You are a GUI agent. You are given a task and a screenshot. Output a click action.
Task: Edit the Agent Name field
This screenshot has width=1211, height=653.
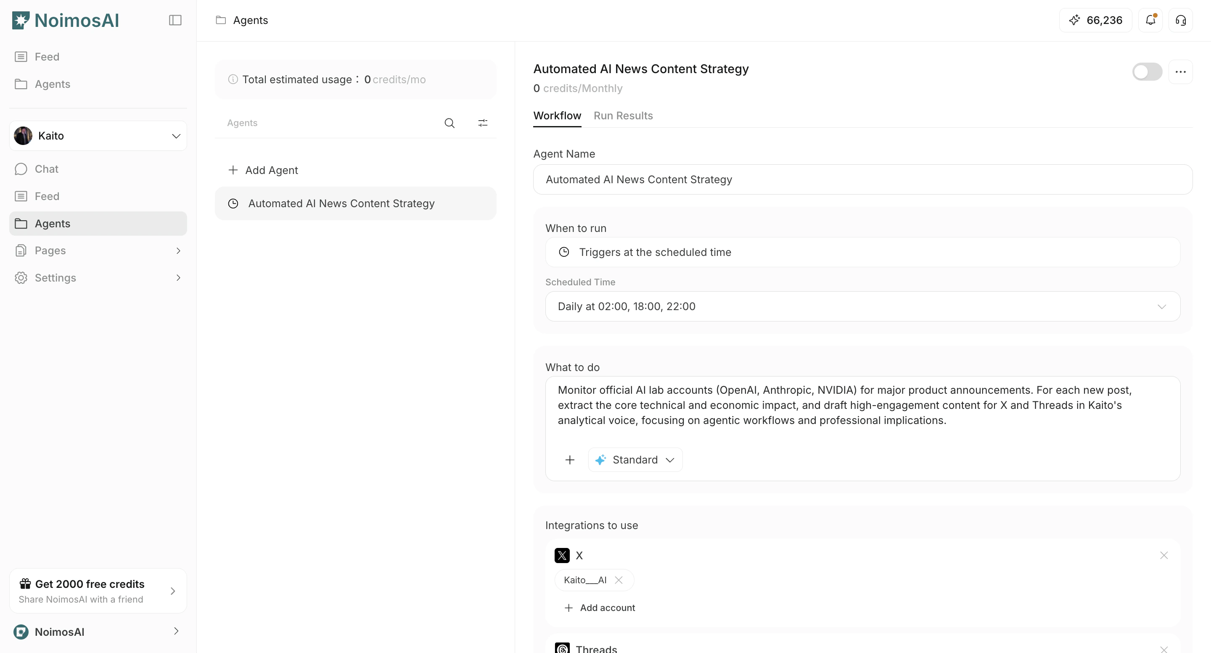coord(862,179)
